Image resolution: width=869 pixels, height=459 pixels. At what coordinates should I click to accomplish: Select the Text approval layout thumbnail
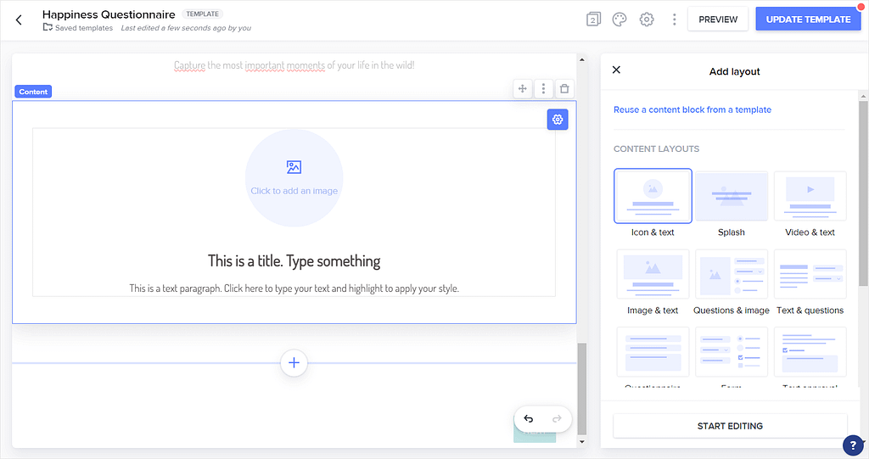[x=810, y=352]
